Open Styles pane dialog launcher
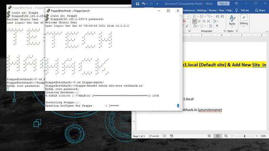 tap(237, 31)
